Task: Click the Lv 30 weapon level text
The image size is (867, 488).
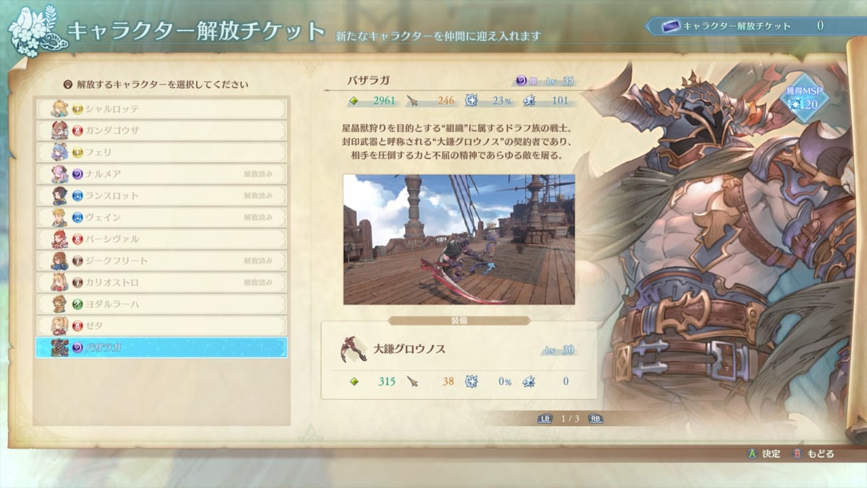Action: click(559, 350)
